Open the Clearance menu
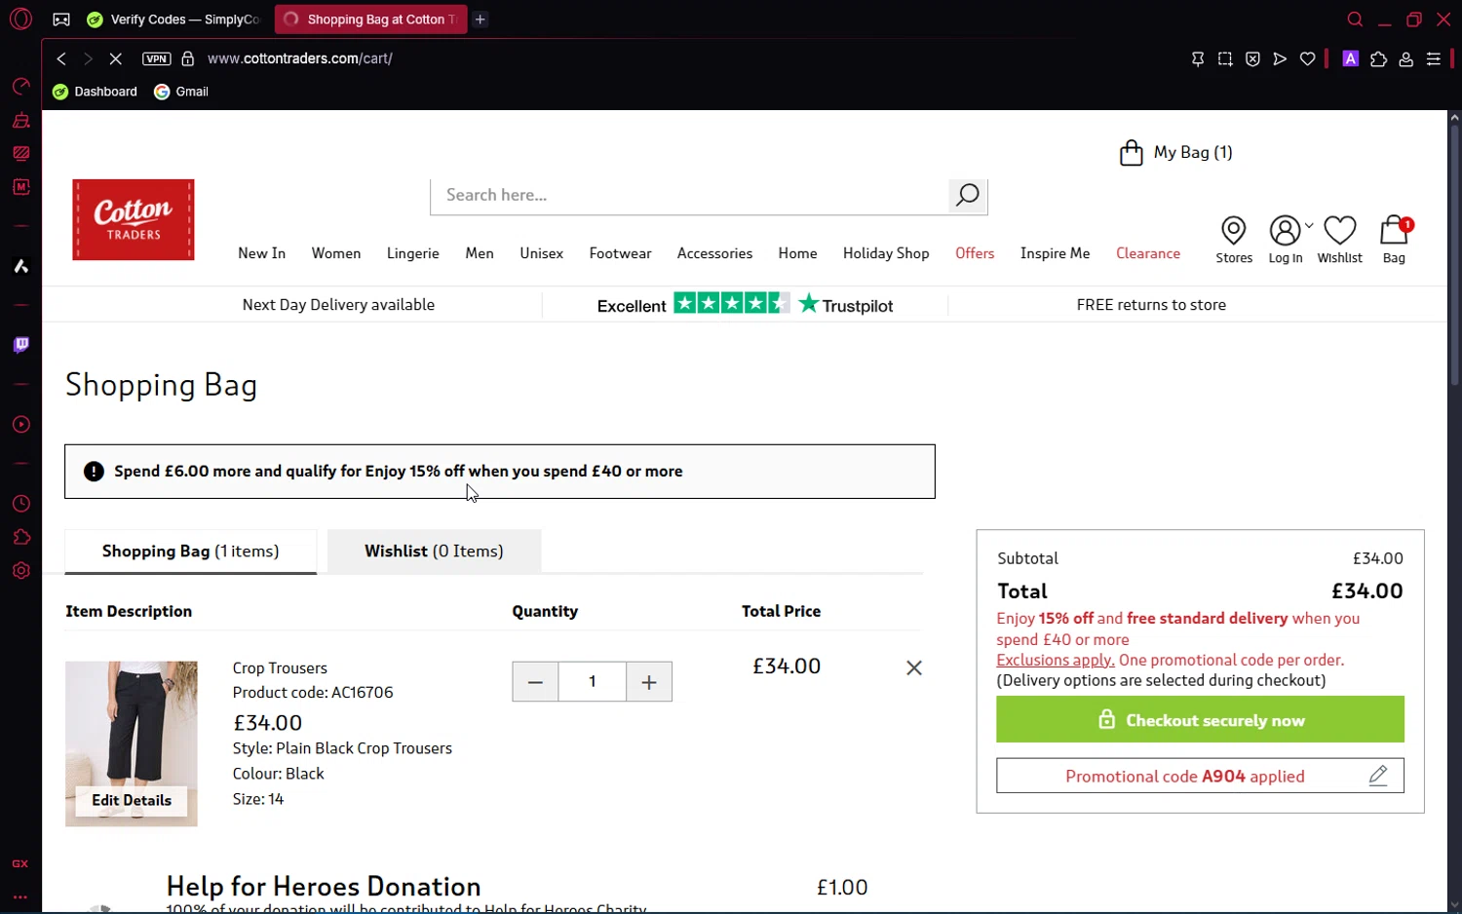This screenshot has height=914, width=1462. (x=1148, y=253)
